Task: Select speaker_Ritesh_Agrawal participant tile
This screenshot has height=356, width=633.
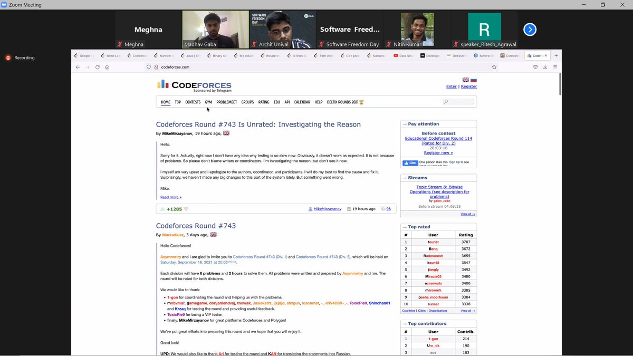Action: pyautogui.click(x=484, y=30)
